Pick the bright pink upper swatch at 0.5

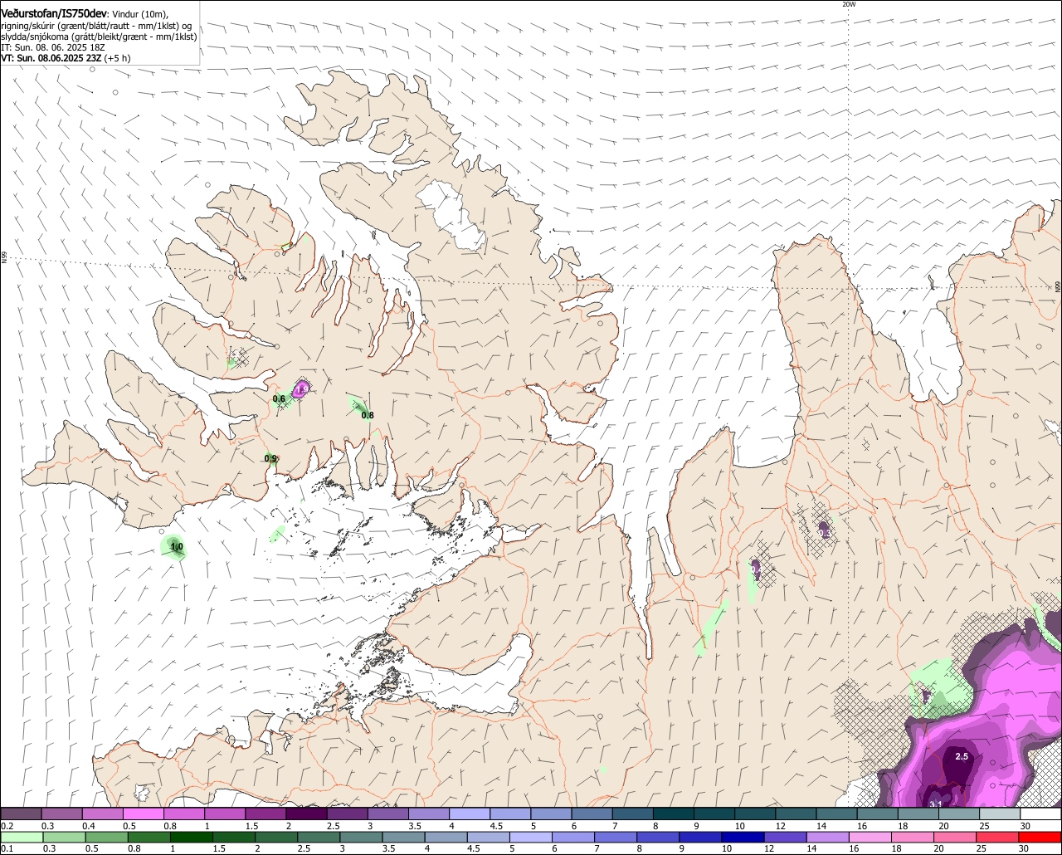(144, 814)
